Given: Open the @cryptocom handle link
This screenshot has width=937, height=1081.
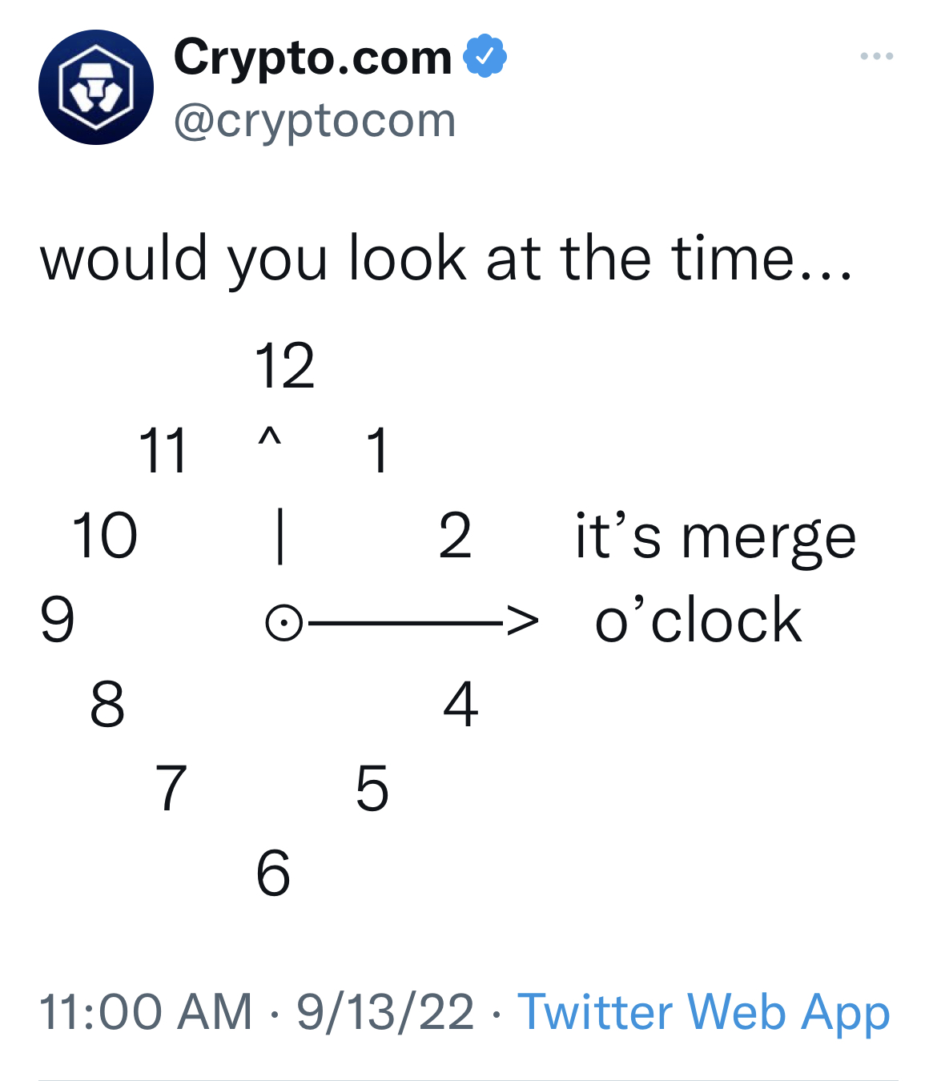Looking at the screenshot, I should [x=315, y=121].
